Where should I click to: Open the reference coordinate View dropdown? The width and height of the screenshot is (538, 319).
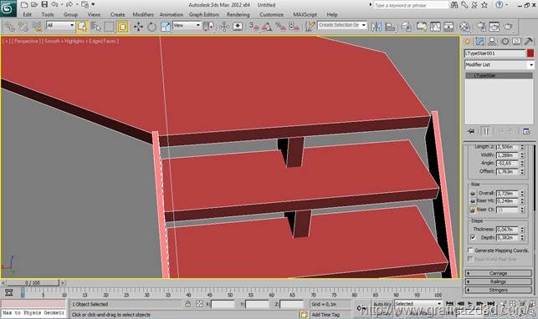(187, 25)
